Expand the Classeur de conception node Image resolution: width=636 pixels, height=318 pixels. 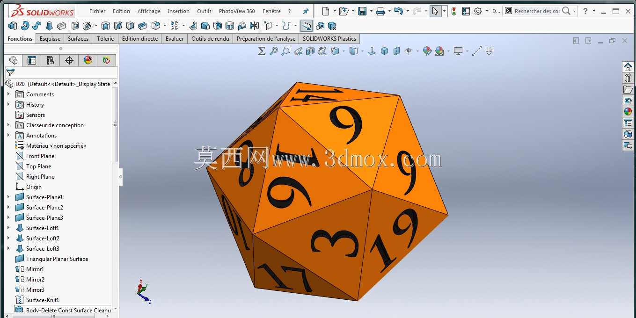pos(8,125)
